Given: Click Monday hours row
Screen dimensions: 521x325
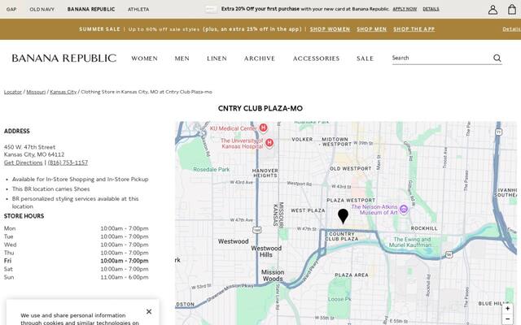Looking at the screenshot, I should tap(76, 228).
